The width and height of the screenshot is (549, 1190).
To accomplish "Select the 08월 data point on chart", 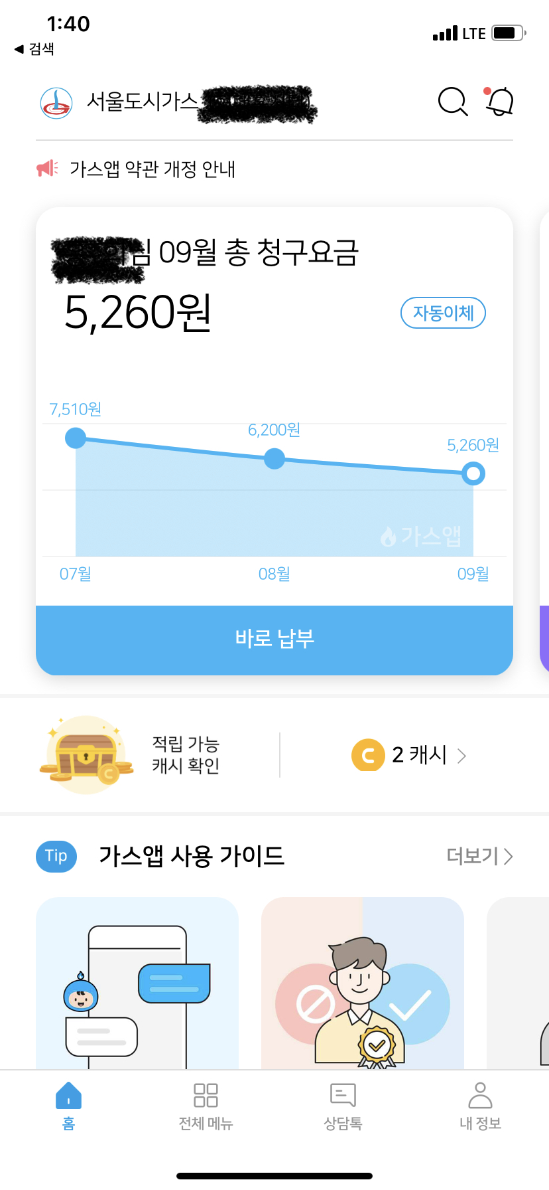I will tap(274, 458).
